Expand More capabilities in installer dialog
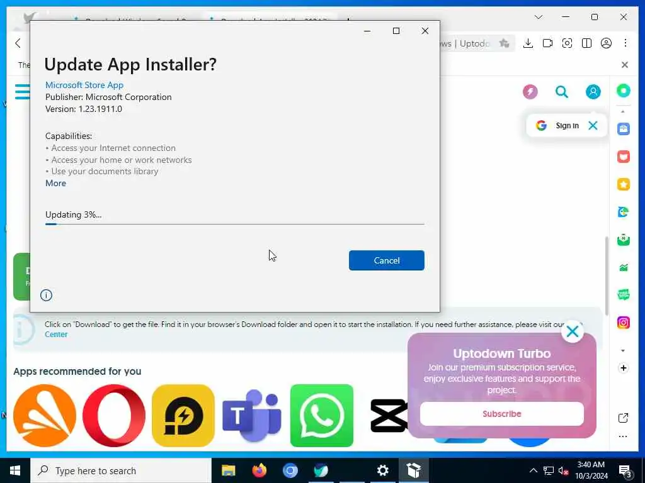Viewport: 645px width, 483px height. point(55,183)
